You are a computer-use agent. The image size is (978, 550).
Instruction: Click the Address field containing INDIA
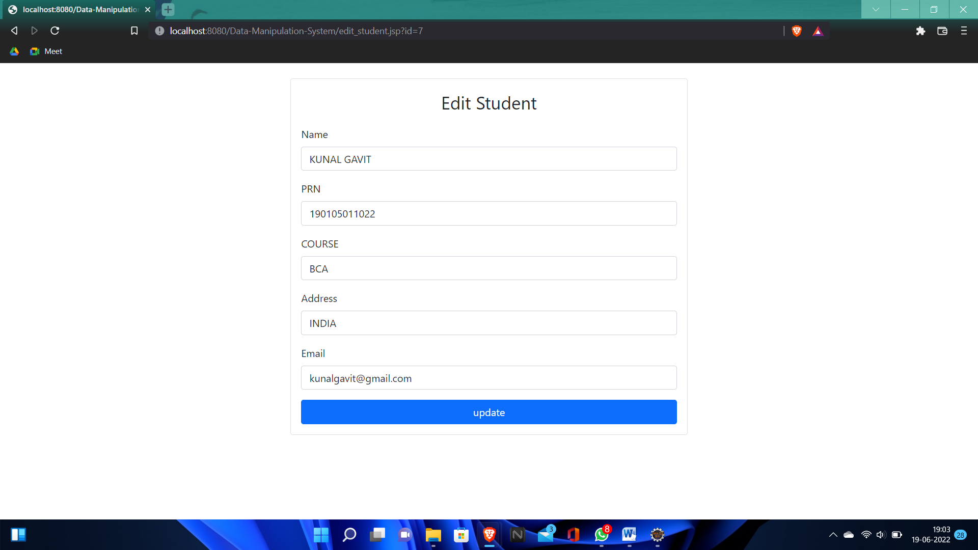pos(488,323)
